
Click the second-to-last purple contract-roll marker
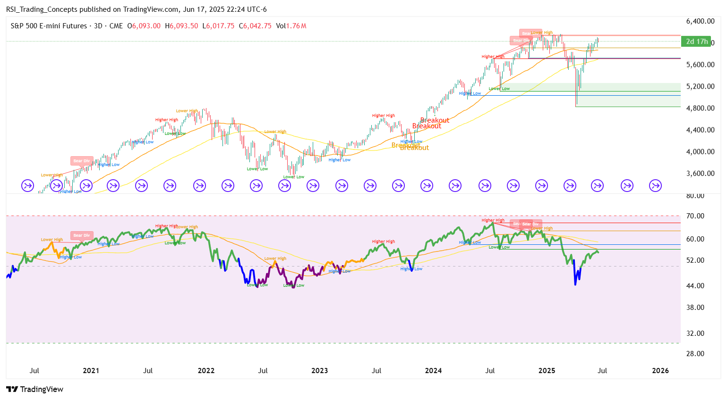627,186
